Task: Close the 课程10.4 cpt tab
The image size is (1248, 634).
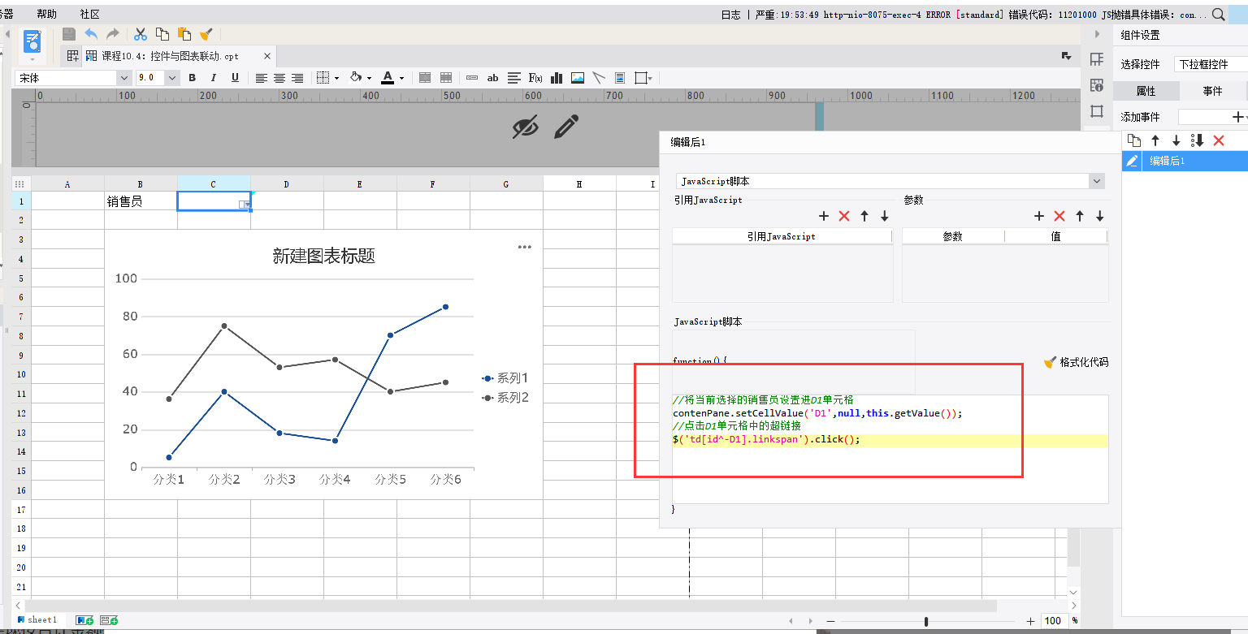Action: (x=266, y=56)
